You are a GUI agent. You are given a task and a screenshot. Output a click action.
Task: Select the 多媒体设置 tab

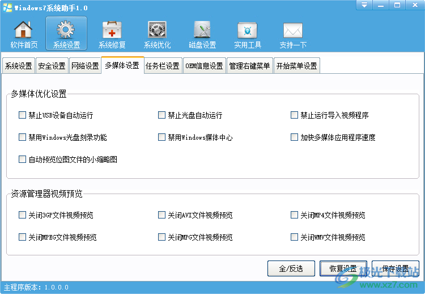(x=122, y=65)
